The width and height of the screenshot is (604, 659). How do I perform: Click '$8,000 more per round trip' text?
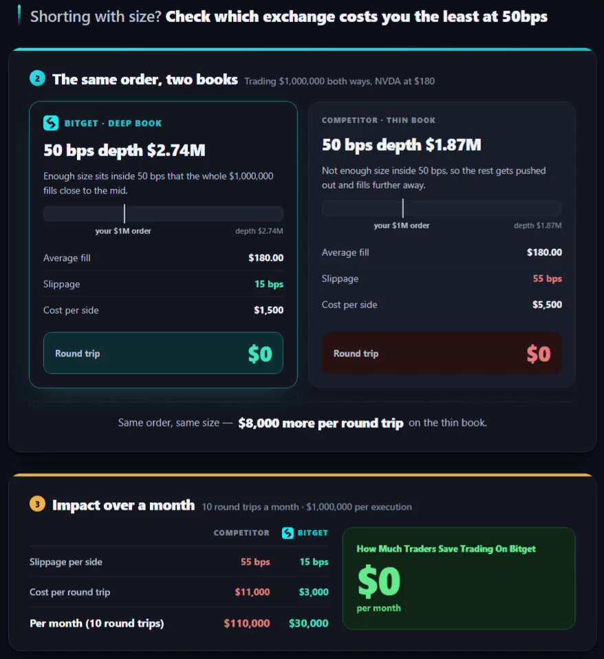coord(321,423)
